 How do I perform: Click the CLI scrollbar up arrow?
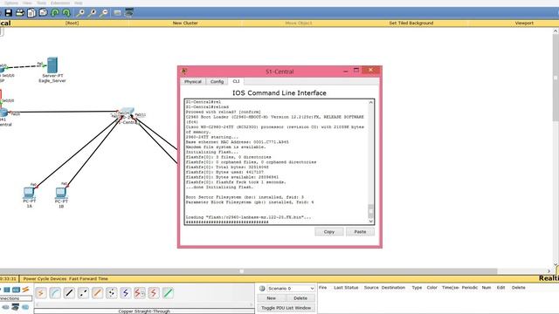pyautogui.click(x=370, y=103)
